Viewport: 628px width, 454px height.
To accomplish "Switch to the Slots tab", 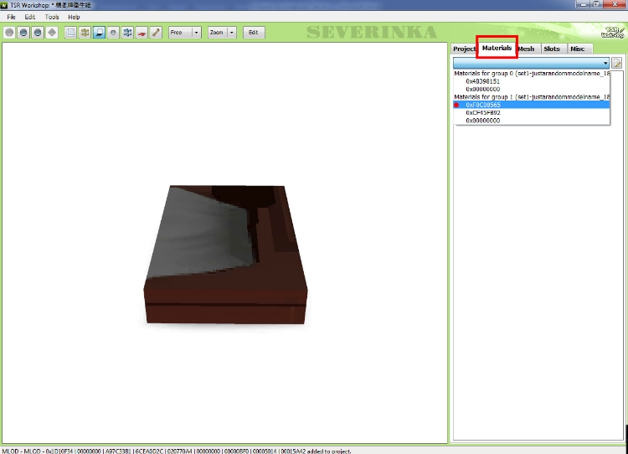I will click(551, 49).
